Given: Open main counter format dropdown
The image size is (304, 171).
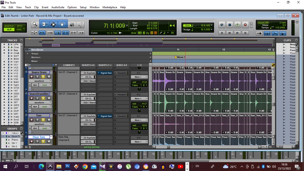Looking at the screenshot, I should click(x=127, y=26).
